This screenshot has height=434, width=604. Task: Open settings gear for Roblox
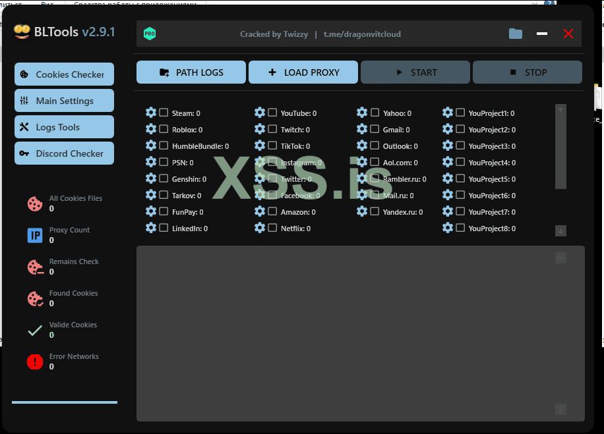coord(151,129)
